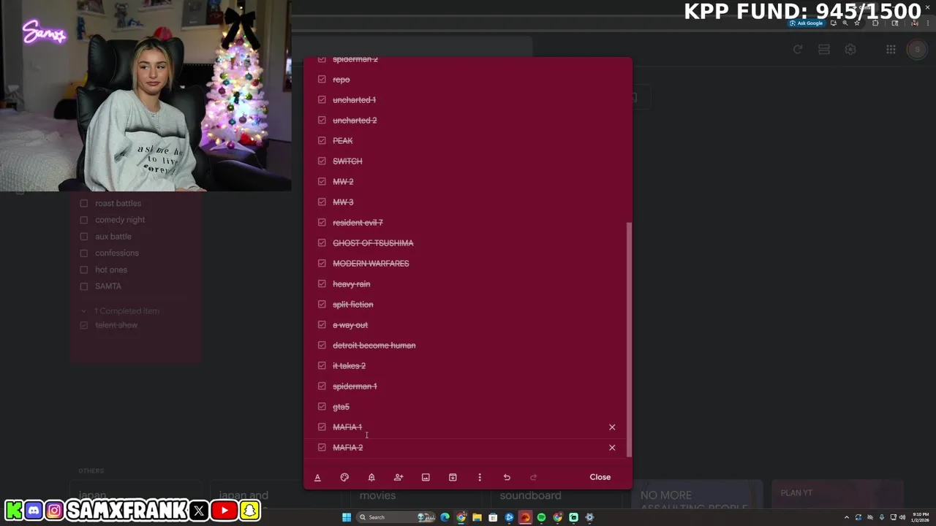Open Spotify from the taskbar

541,517
